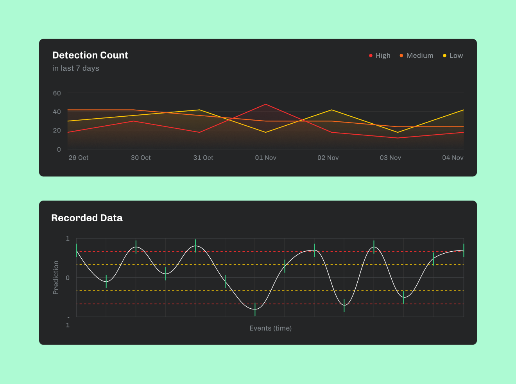Select the 01 Nov axis label
Screen dimensions: 516x384
(x=266, y=158)
